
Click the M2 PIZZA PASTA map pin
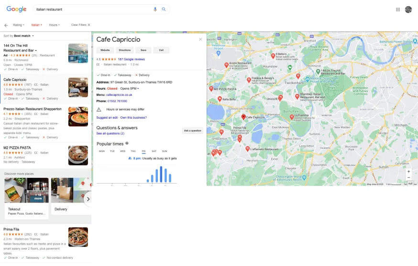pos(211,89)
